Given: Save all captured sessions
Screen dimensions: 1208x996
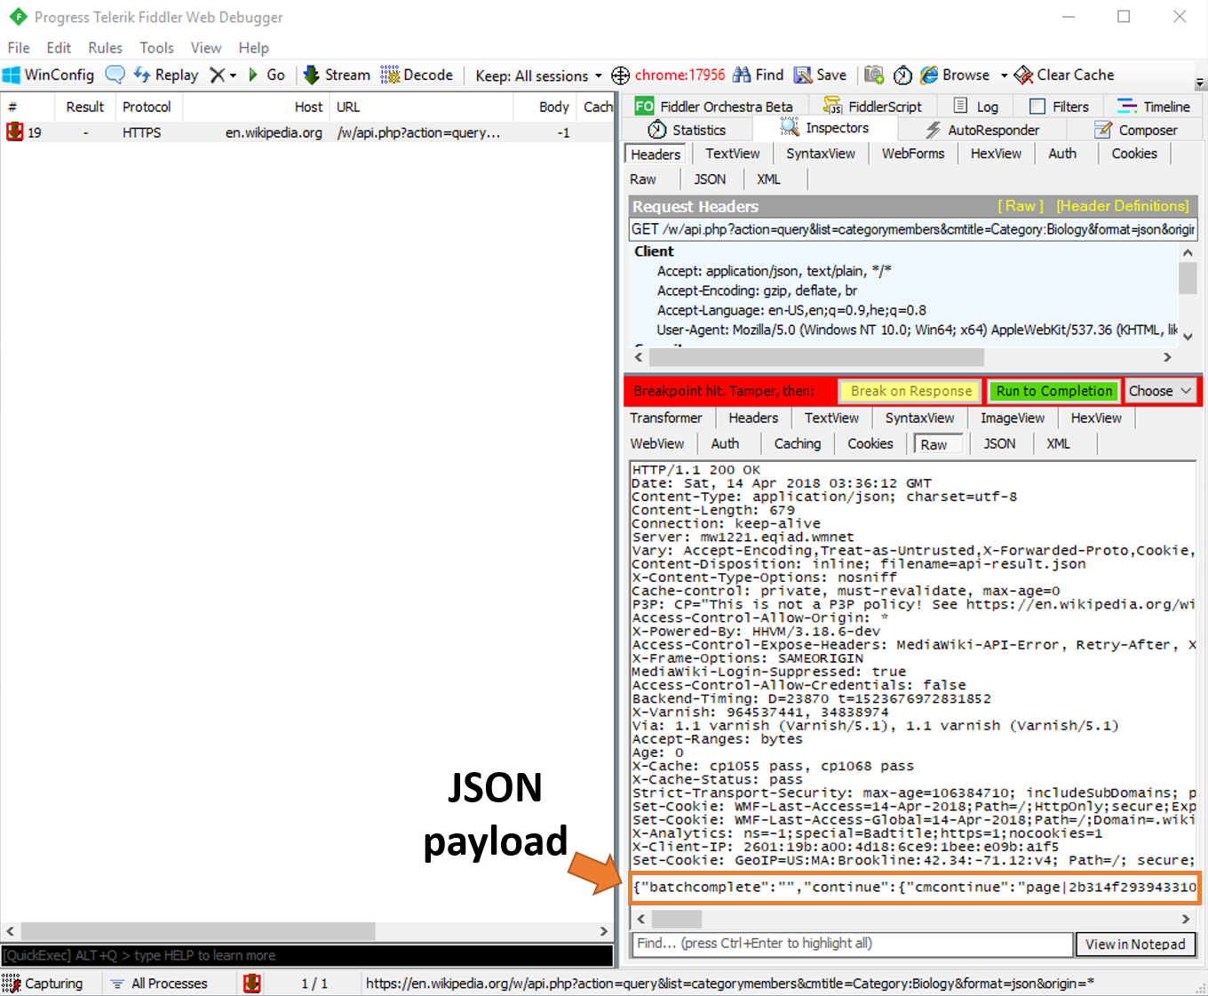Looking at the screenshot, I should (x=821, y=75).
